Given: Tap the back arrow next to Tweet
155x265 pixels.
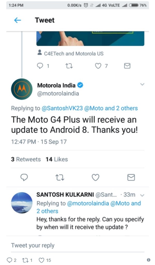Looking at the screenshot, I should 18,20.
